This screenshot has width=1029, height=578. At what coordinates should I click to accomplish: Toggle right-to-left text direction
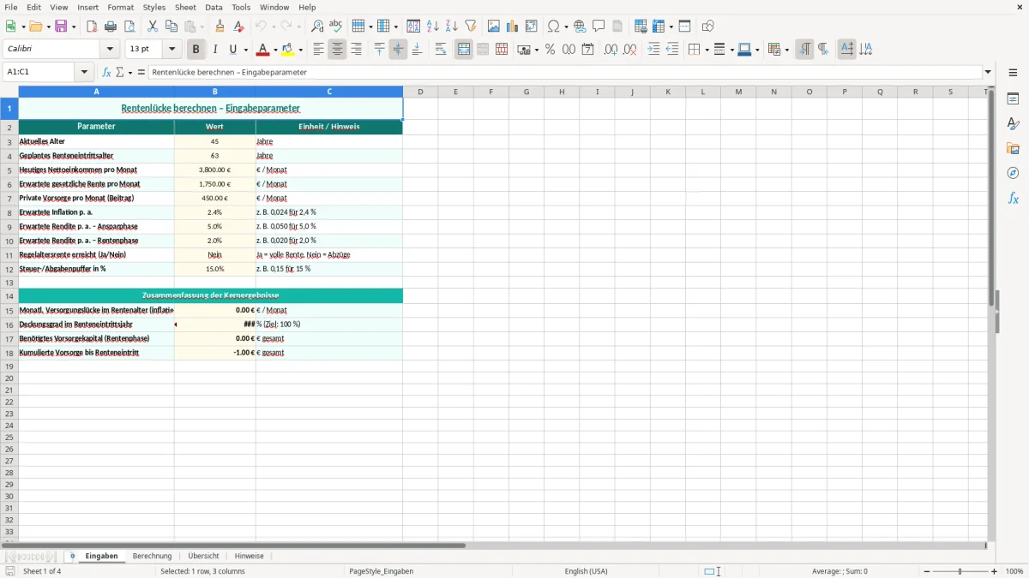click(823, 50)
